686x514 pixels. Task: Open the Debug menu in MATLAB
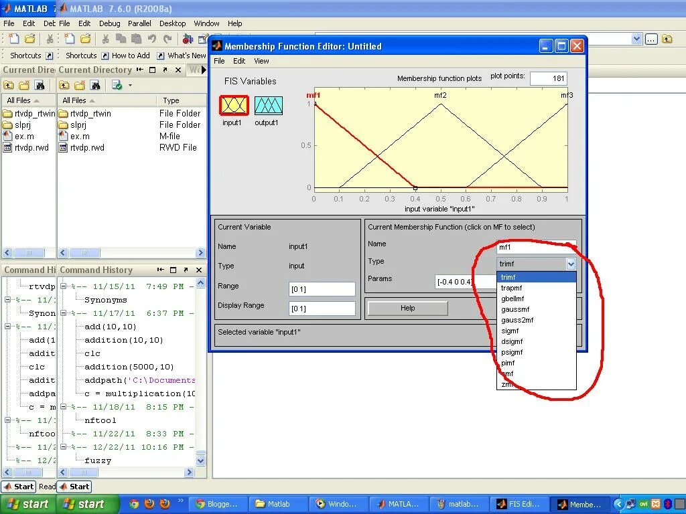[x=109, y=23]
